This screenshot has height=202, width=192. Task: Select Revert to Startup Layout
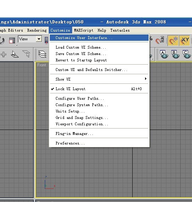[99, 60]
